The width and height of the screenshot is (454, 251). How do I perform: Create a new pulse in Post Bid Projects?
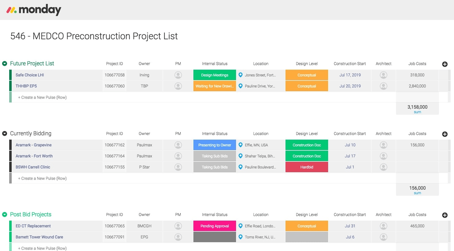point(42,248)
